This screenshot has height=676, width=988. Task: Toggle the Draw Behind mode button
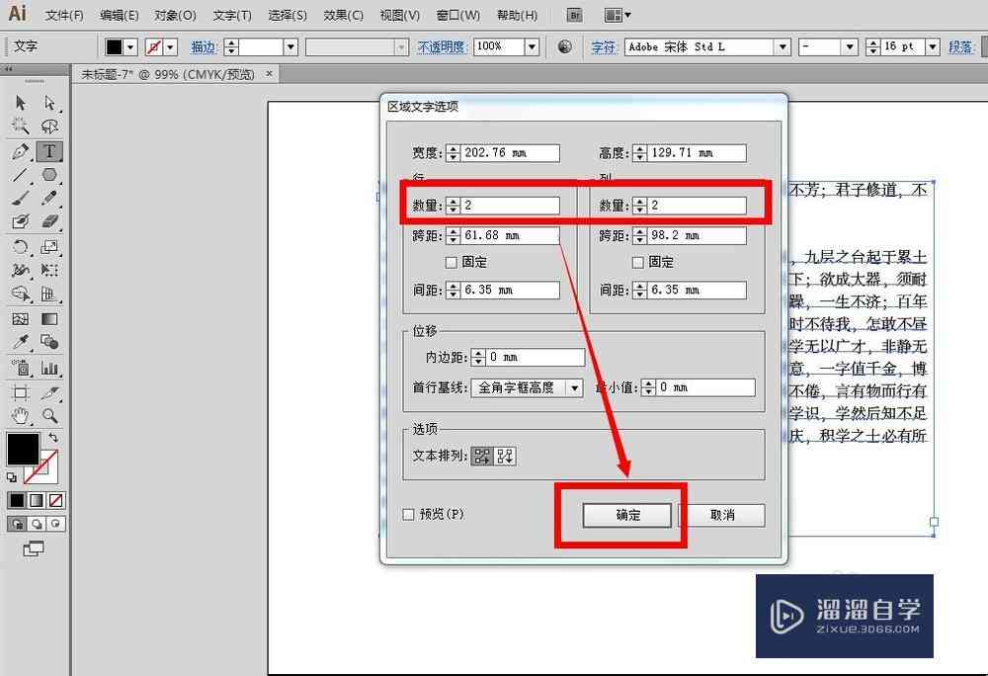(37, 524)
